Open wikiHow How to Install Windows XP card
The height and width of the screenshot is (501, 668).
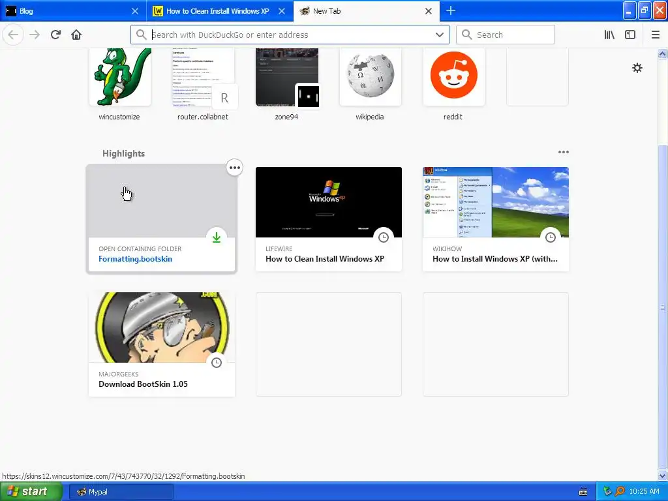point(496,219)
